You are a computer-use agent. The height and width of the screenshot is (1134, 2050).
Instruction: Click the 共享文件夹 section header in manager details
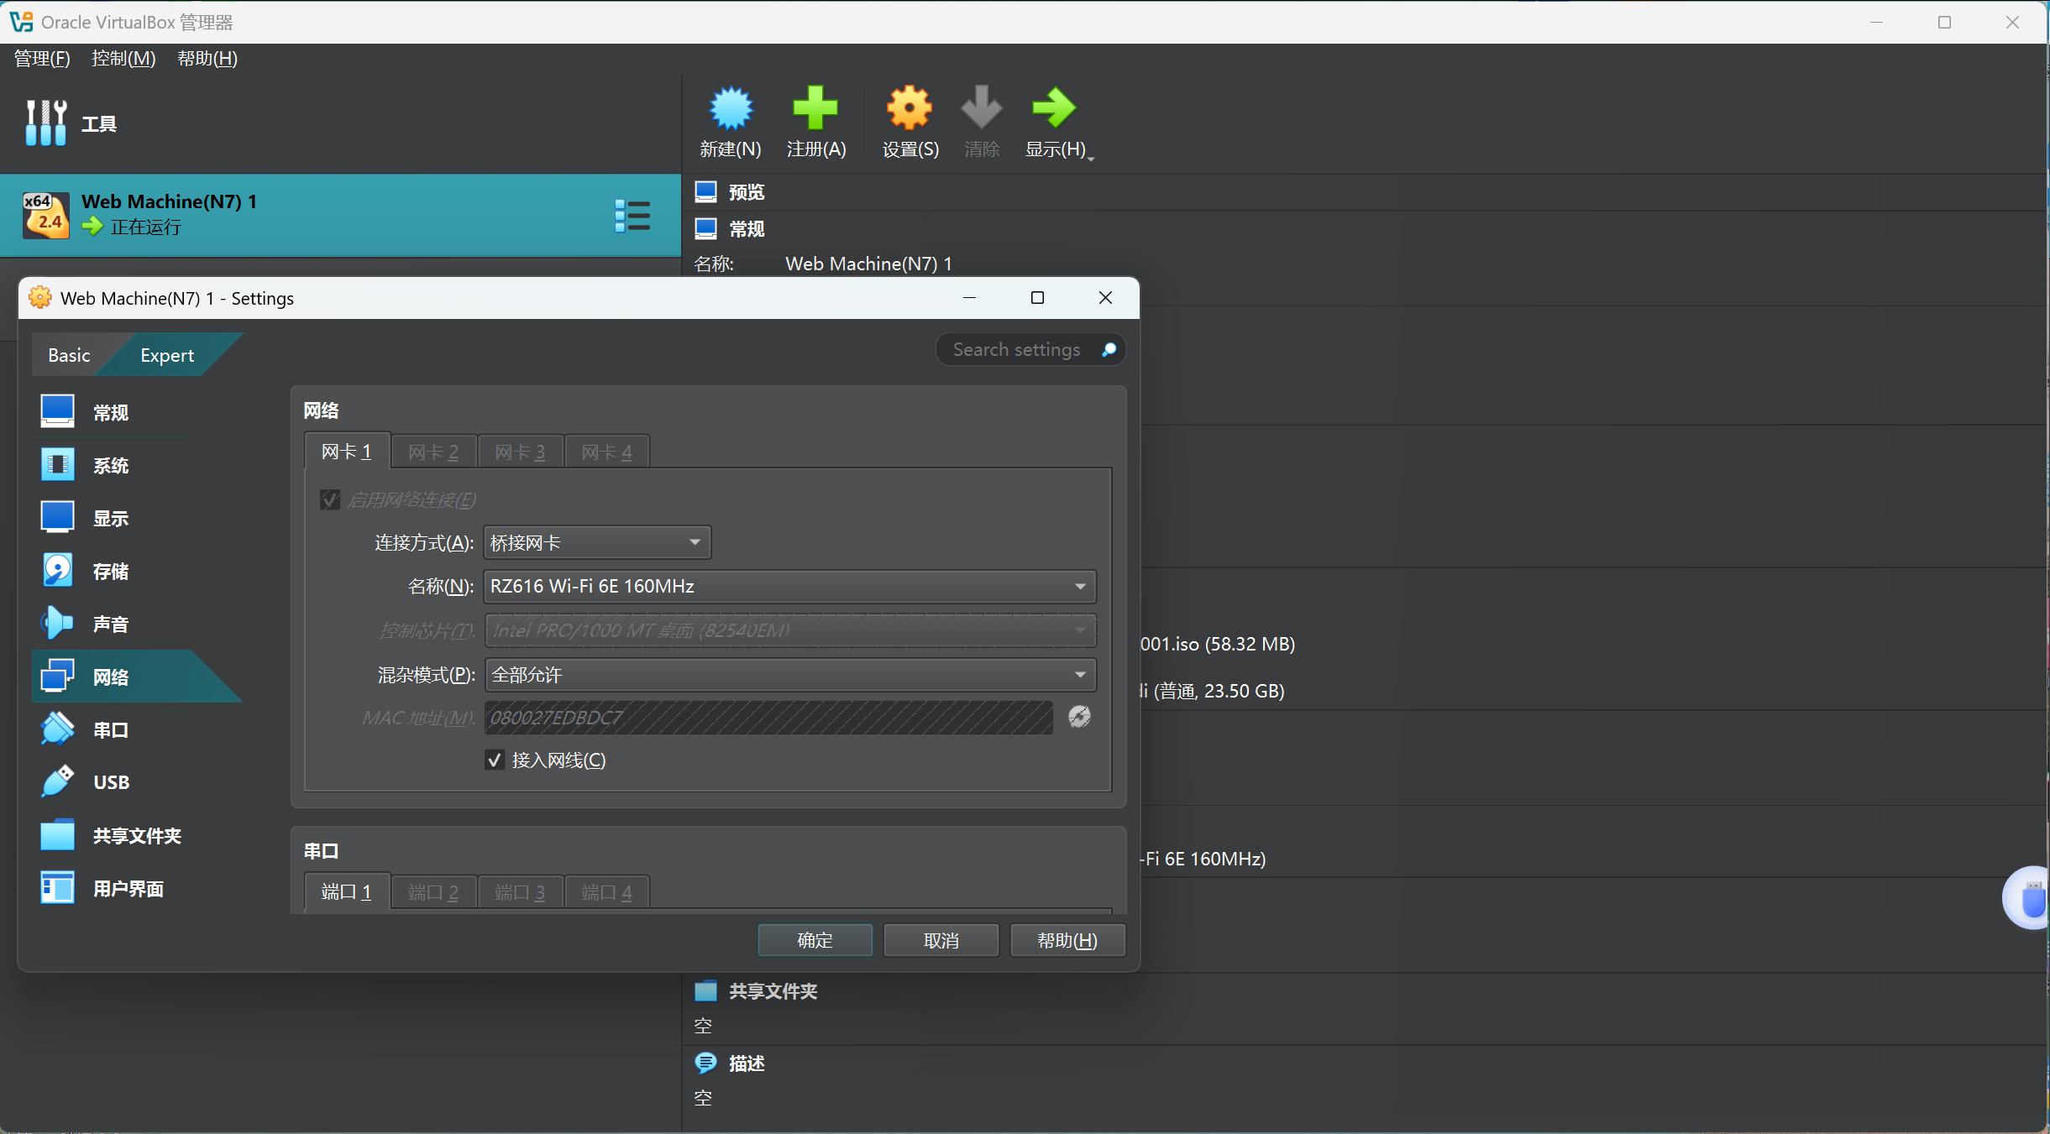773,991
